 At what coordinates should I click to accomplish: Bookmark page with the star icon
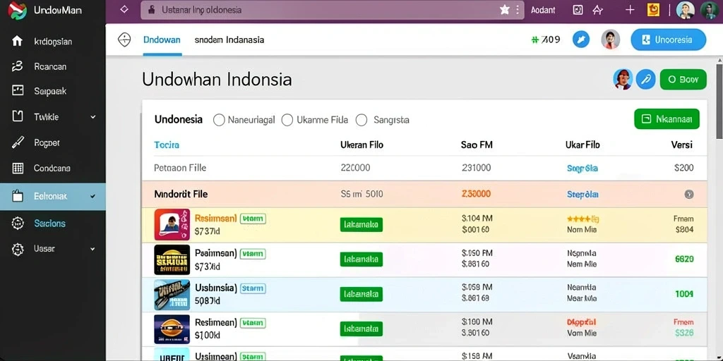pos(504,10)
